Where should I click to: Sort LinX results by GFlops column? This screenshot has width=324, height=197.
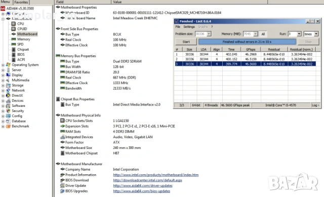(251, 50)
